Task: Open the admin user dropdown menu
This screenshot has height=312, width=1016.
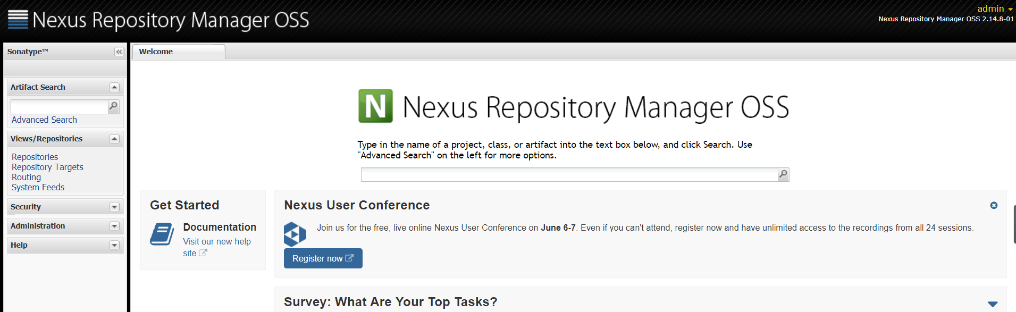Action: pyautogui.click(x=994, y=9)
